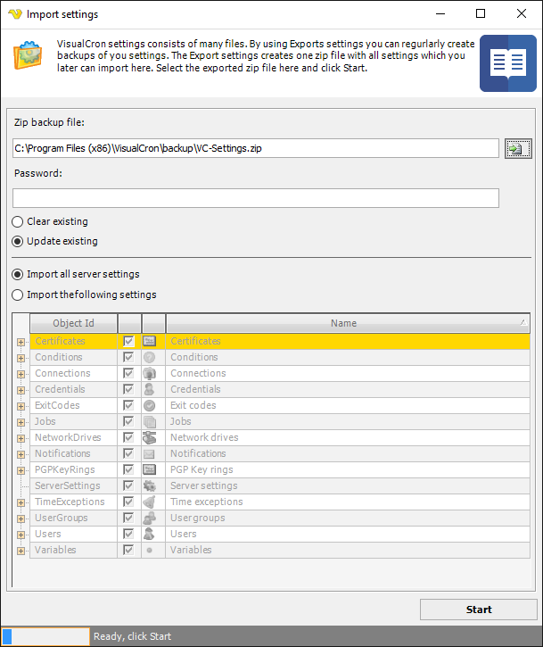Minimize the Import settings window
This screenshot has width=543, height=647.
tap(440, 13)
